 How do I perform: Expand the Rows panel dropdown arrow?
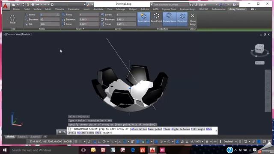(x=83, y=29)
